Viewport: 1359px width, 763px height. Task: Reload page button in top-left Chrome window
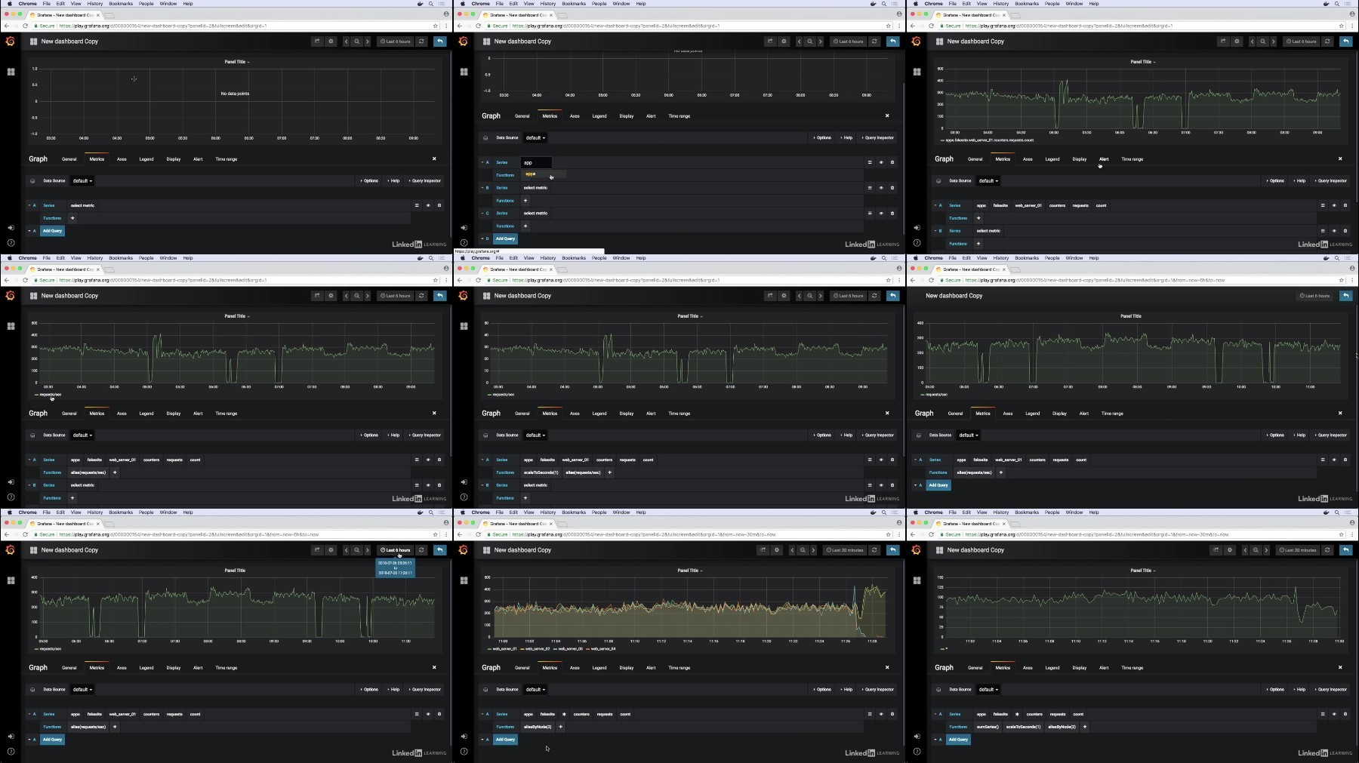[25, 26]
